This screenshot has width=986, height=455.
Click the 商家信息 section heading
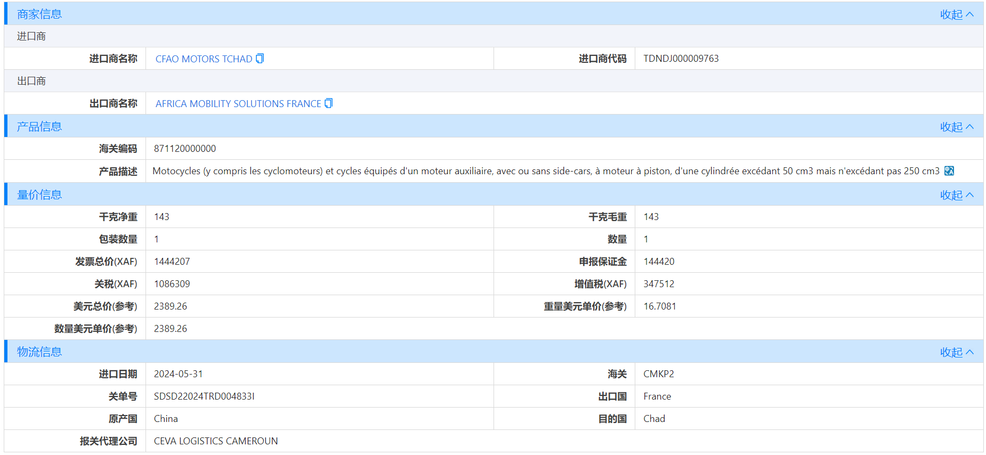tap(39, 14)
